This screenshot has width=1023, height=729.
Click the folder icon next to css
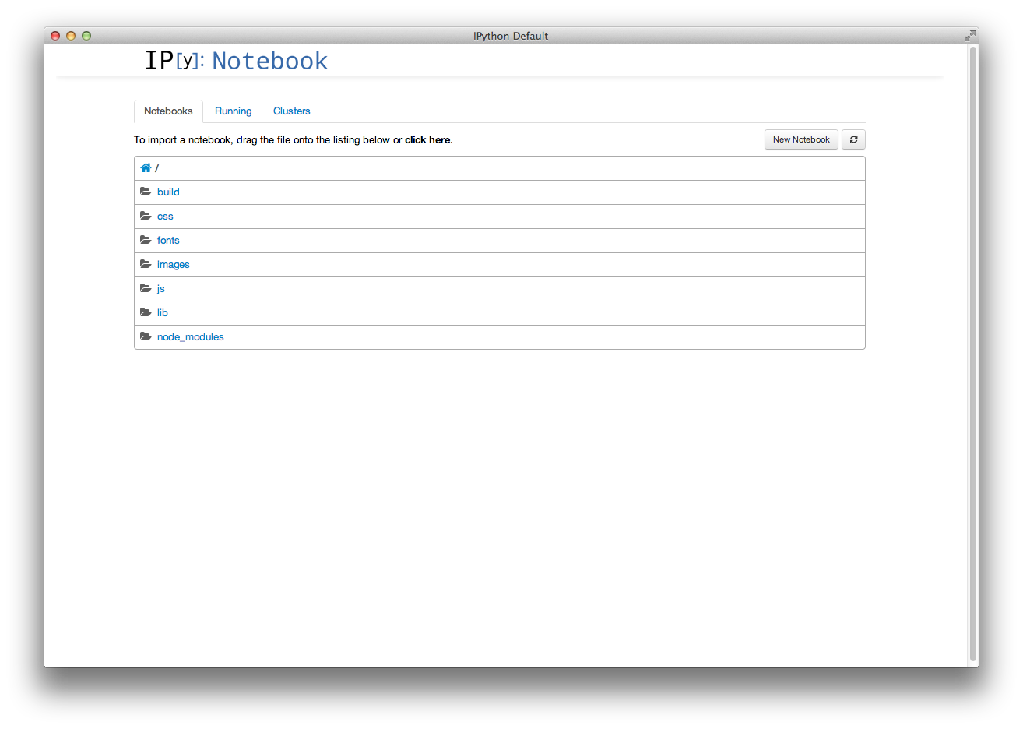(x=146, y=216)
